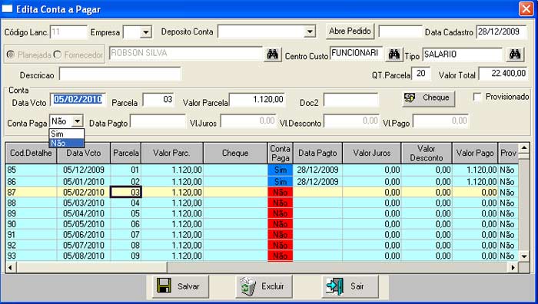Click into the Descricao text field

(120, 74)
